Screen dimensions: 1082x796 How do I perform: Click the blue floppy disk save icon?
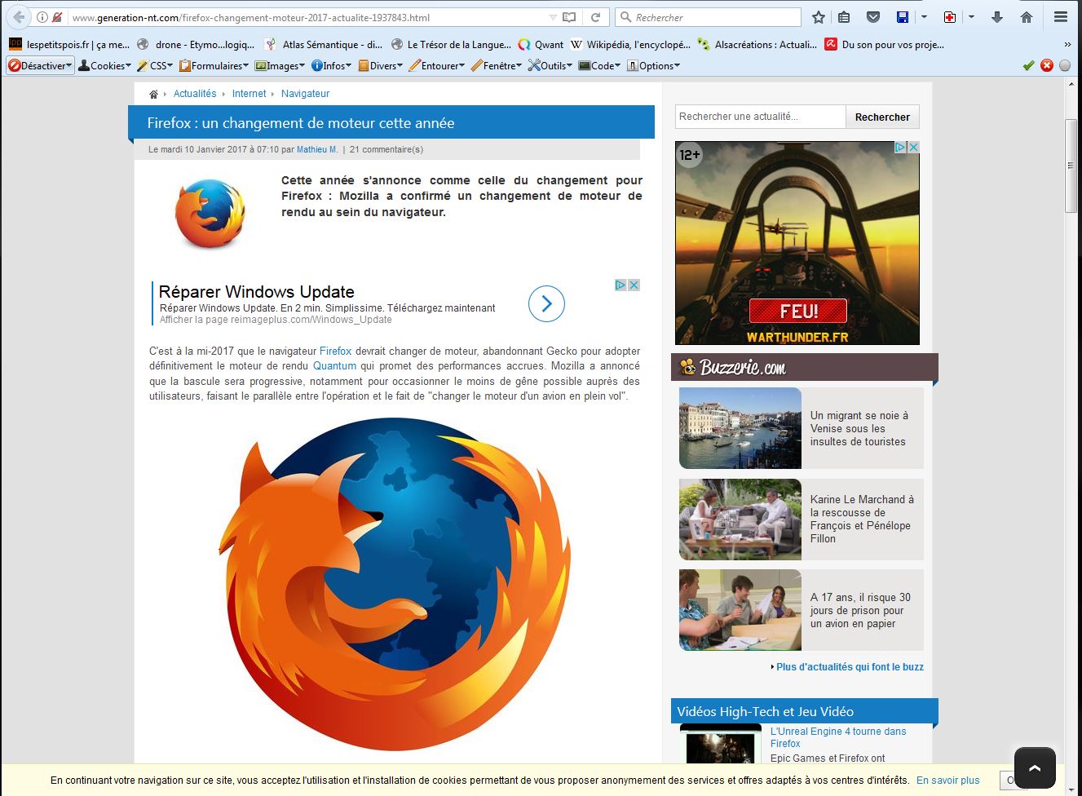coord(903,17)
